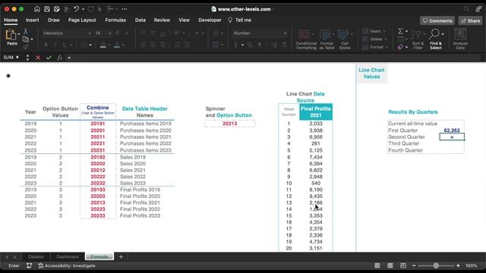Click the Redo arrow in title bar
Image resolution: width=486 pixels, height=273 pixels.
[90, 9]
